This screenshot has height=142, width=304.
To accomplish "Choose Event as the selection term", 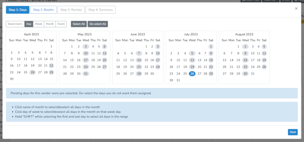I will [61, 24].
